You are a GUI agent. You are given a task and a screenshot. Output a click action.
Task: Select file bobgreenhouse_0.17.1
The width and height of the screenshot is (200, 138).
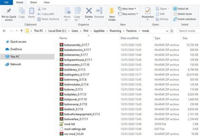click(x=78, y=60)
